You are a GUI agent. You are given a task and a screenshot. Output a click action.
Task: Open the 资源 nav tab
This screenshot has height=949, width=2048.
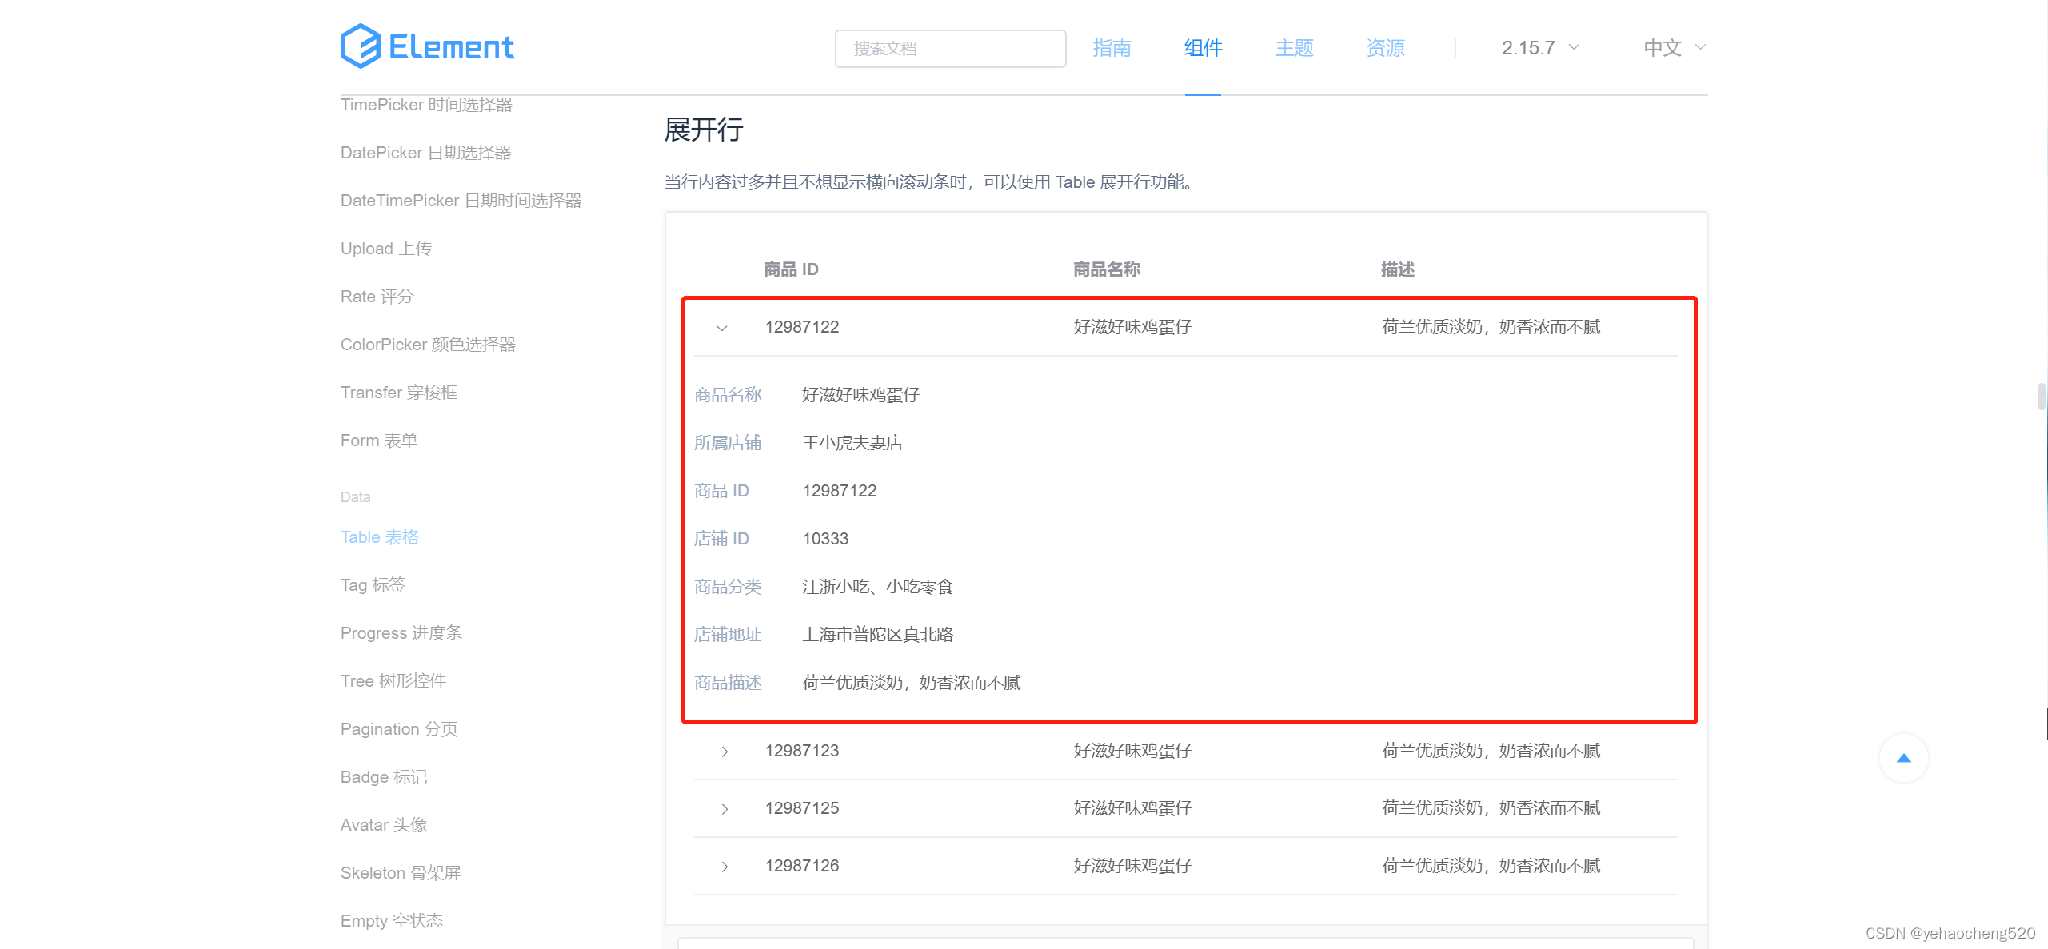pos(1385,48)
